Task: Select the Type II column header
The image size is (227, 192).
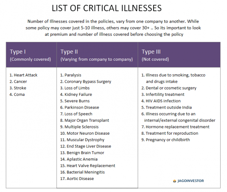Action: pyautogui.click(x=97, y=55)
